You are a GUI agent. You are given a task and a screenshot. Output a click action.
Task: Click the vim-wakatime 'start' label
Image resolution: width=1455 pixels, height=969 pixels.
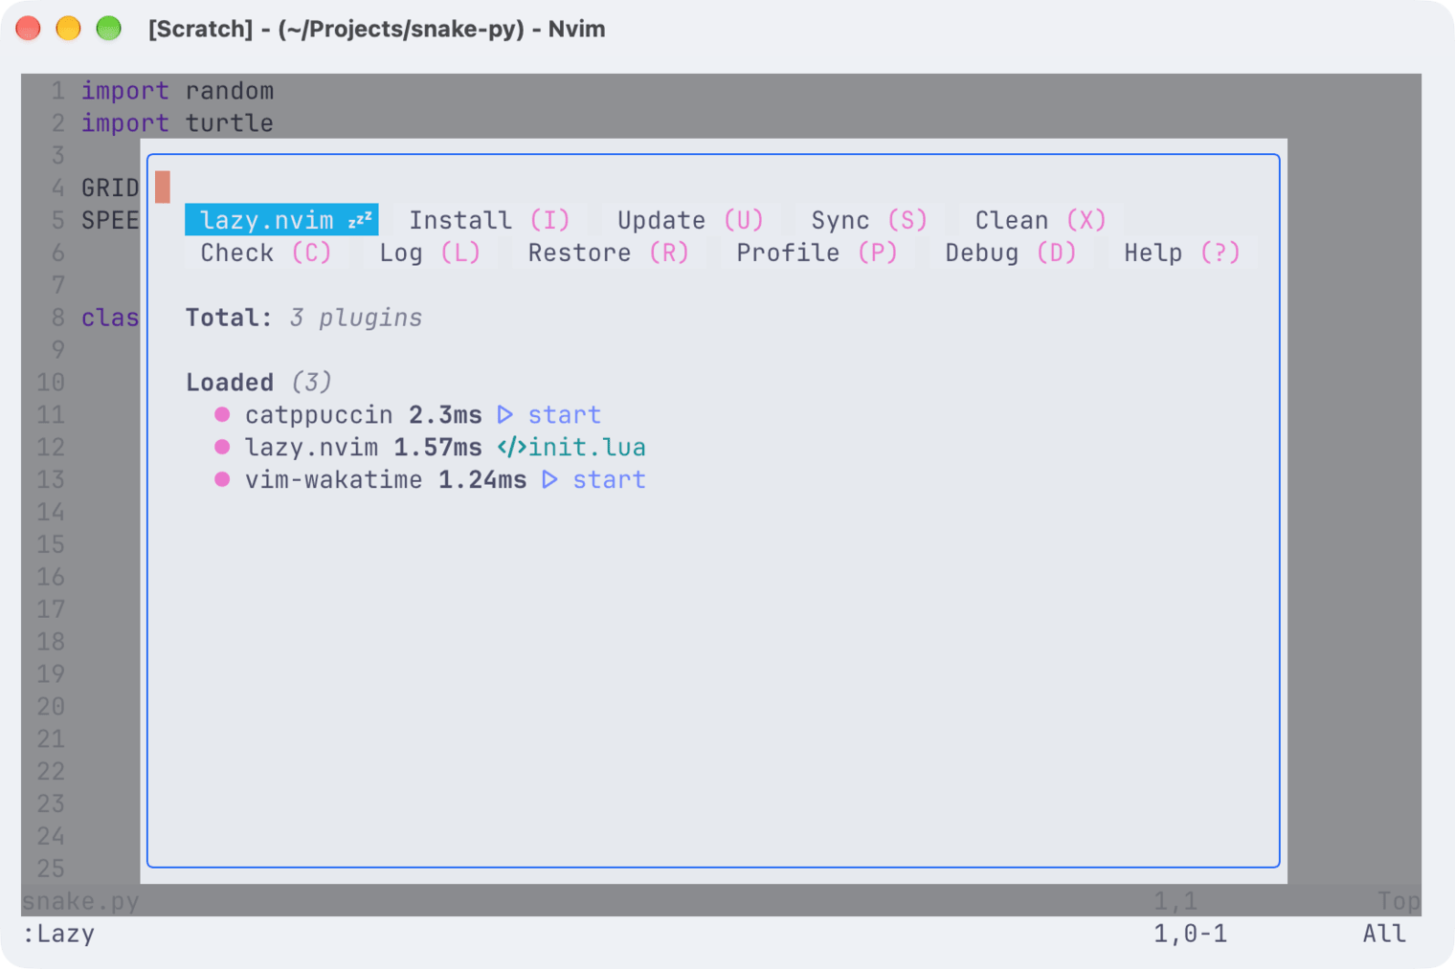click(x=609, y=479)
